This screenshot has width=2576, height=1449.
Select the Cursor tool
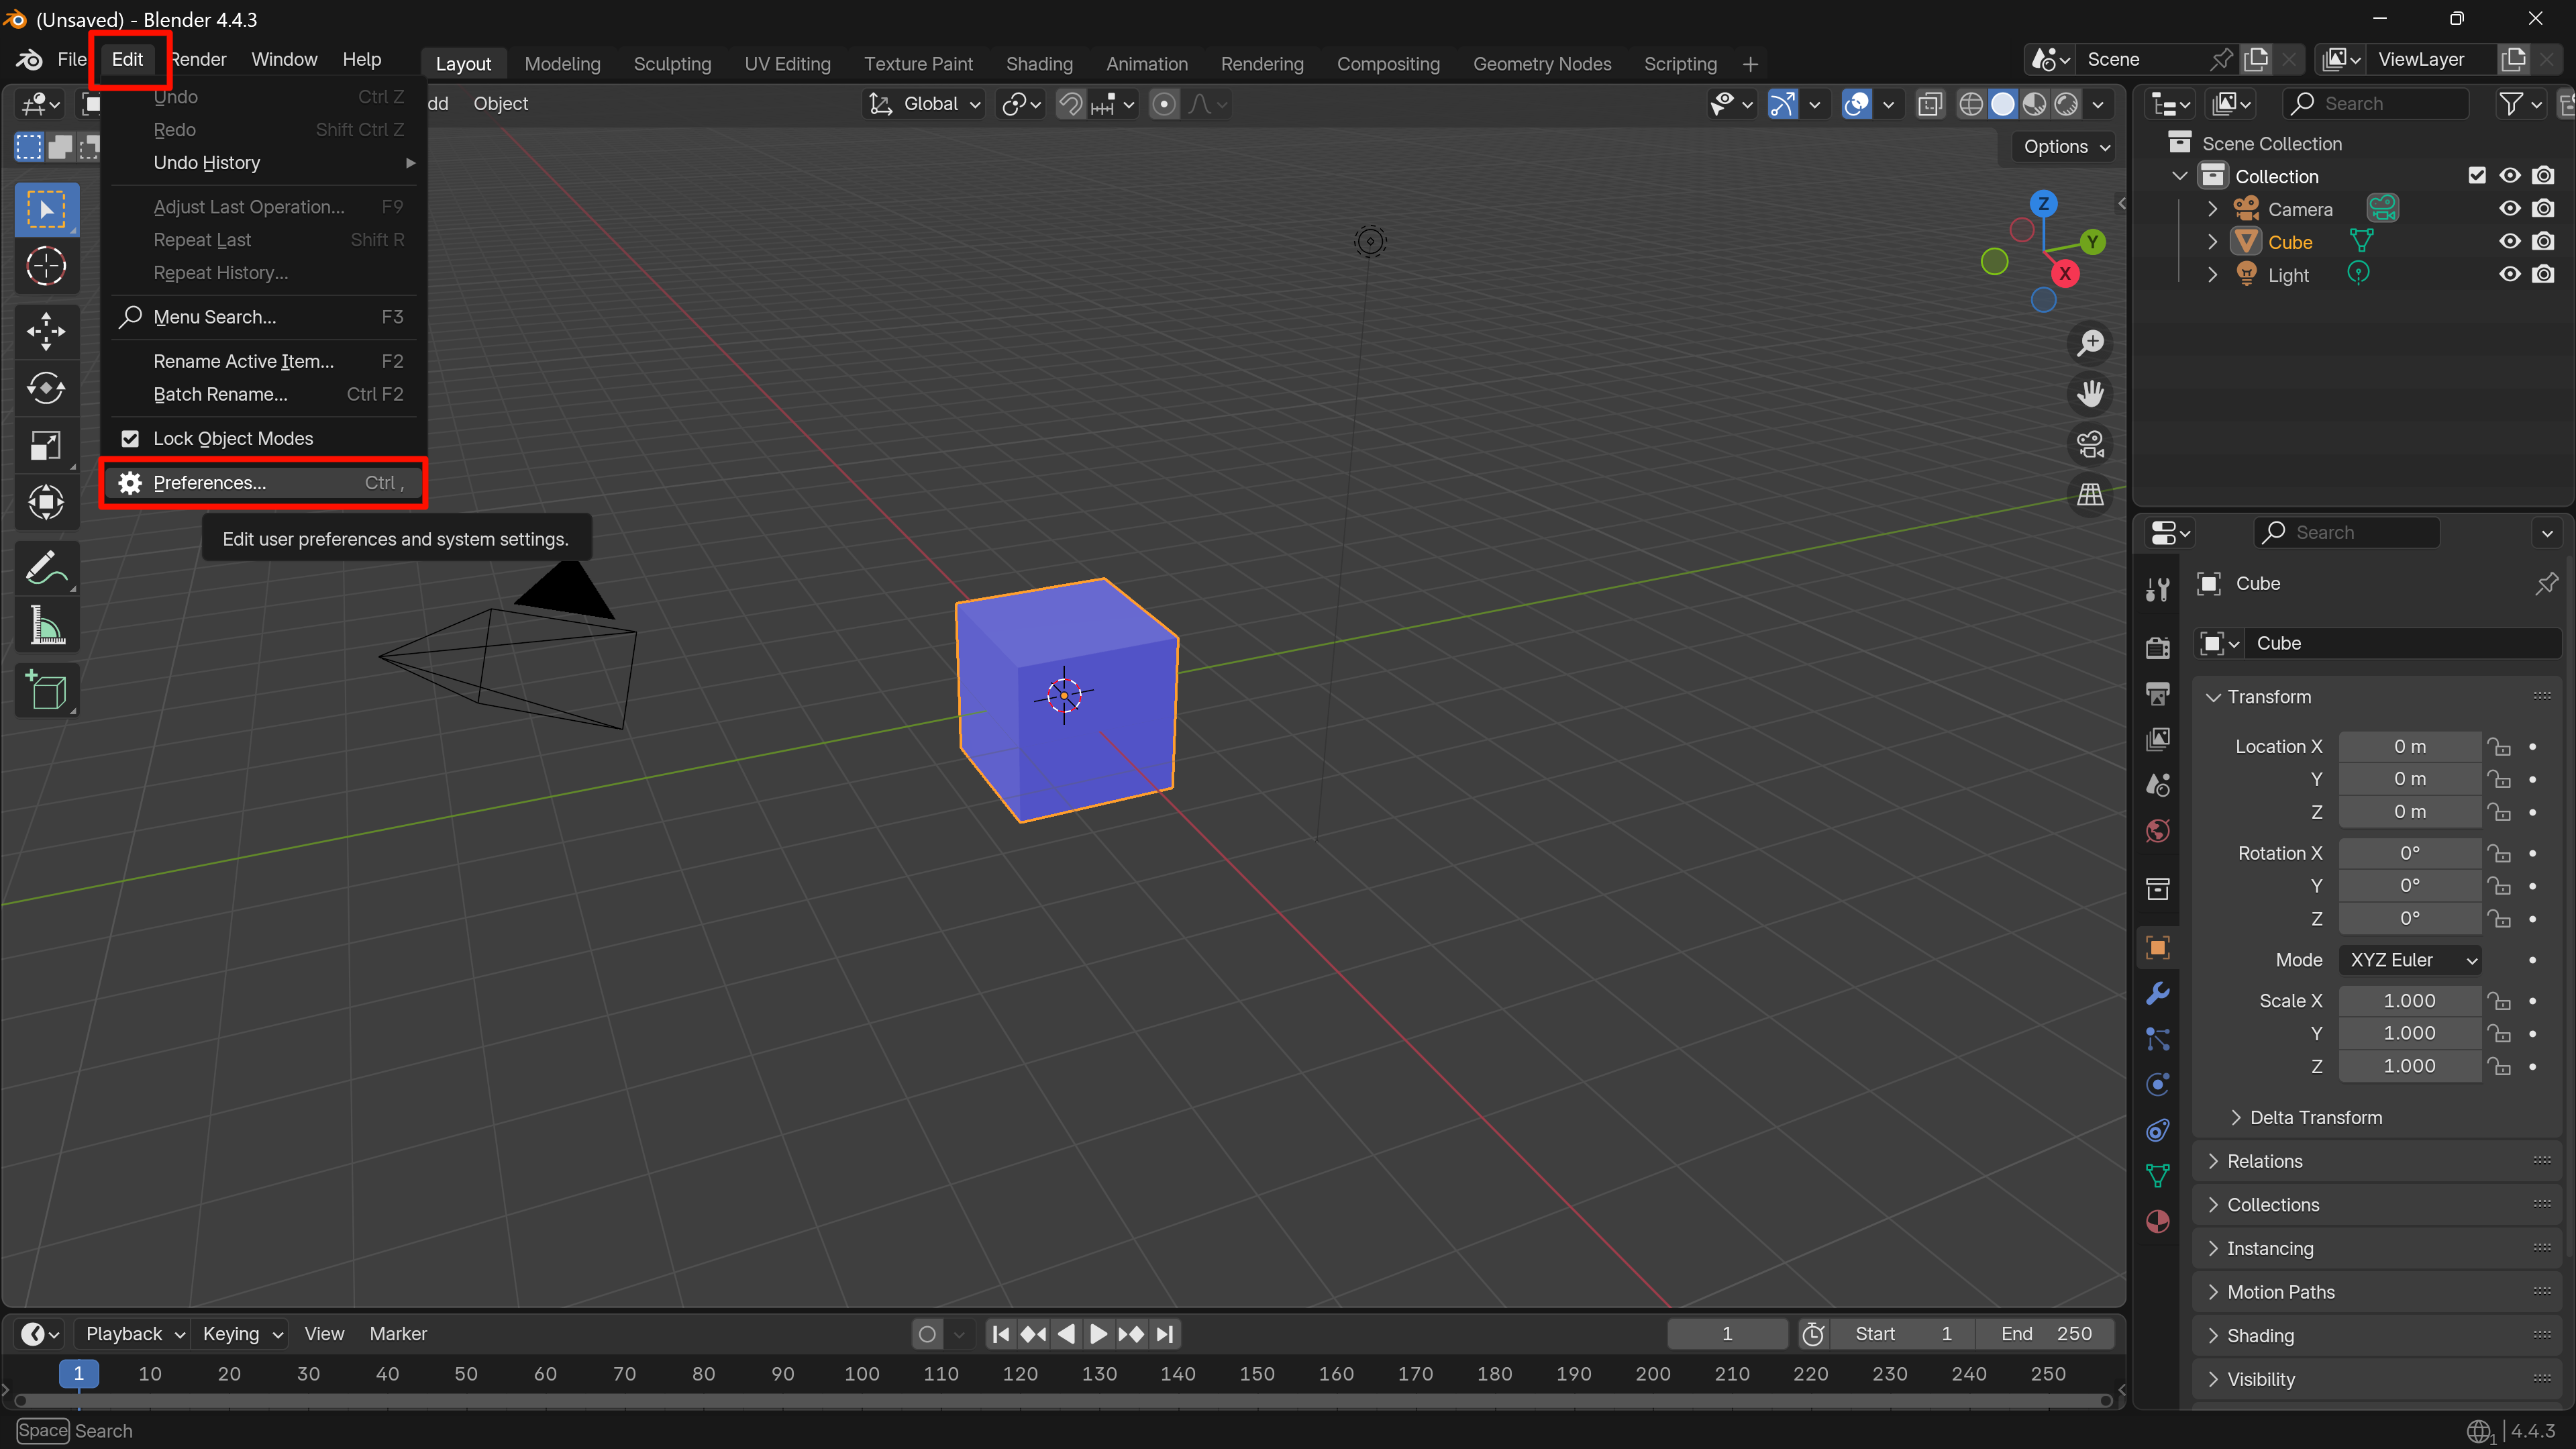tap(46, 267)
